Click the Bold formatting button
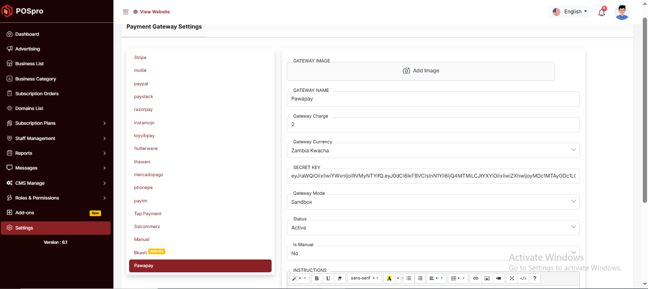This screenshot has height=289, width=648. coord(317,279)
